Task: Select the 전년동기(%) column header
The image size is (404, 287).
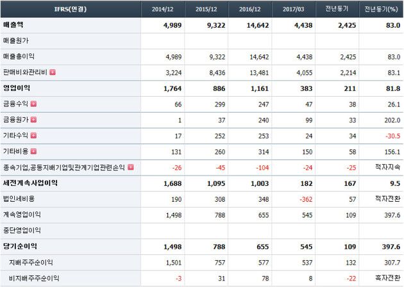Action: click(381, 9)
